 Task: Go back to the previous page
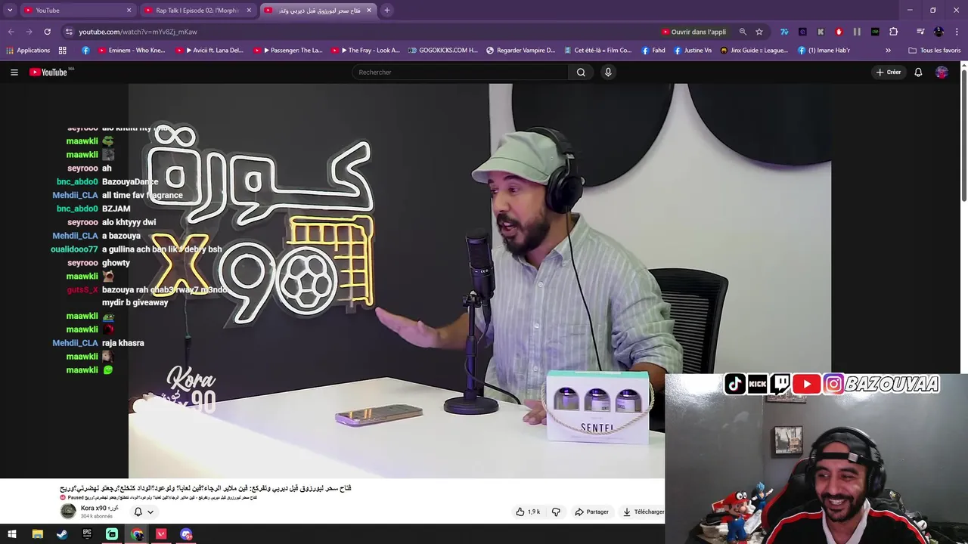pos(11,32)
